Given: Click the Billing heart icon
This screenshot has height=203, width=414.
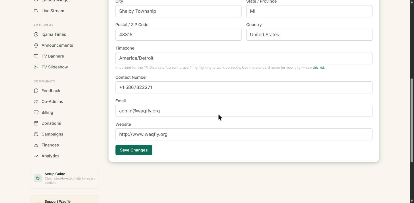Looking at the screenshot, I should (36, 113).
